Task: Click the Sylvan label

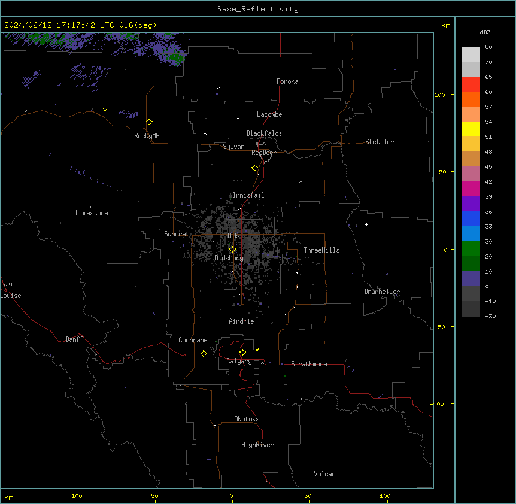Action: point(233,147)
